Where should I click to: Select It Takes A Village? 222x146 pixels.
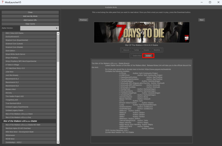30,65
